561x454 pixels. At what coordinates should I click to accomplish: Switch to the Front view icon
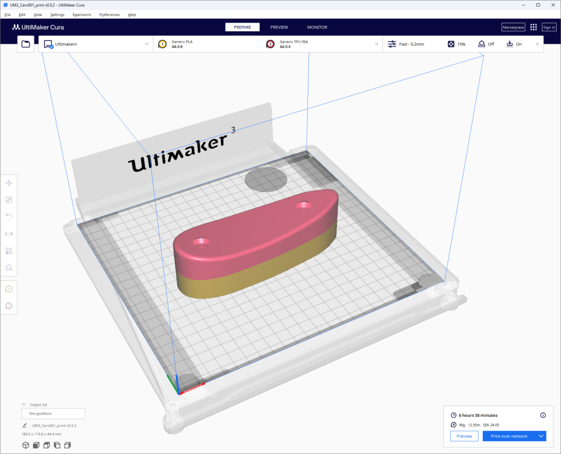(x=36, y=445)
